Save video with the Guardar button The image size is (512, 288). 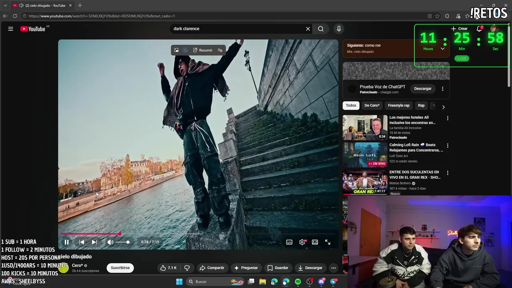click(278, 268)
